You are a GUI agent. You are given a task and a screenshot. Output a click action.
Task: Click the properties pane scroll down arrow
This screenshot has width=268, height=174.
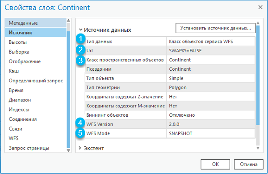(258, 148)
